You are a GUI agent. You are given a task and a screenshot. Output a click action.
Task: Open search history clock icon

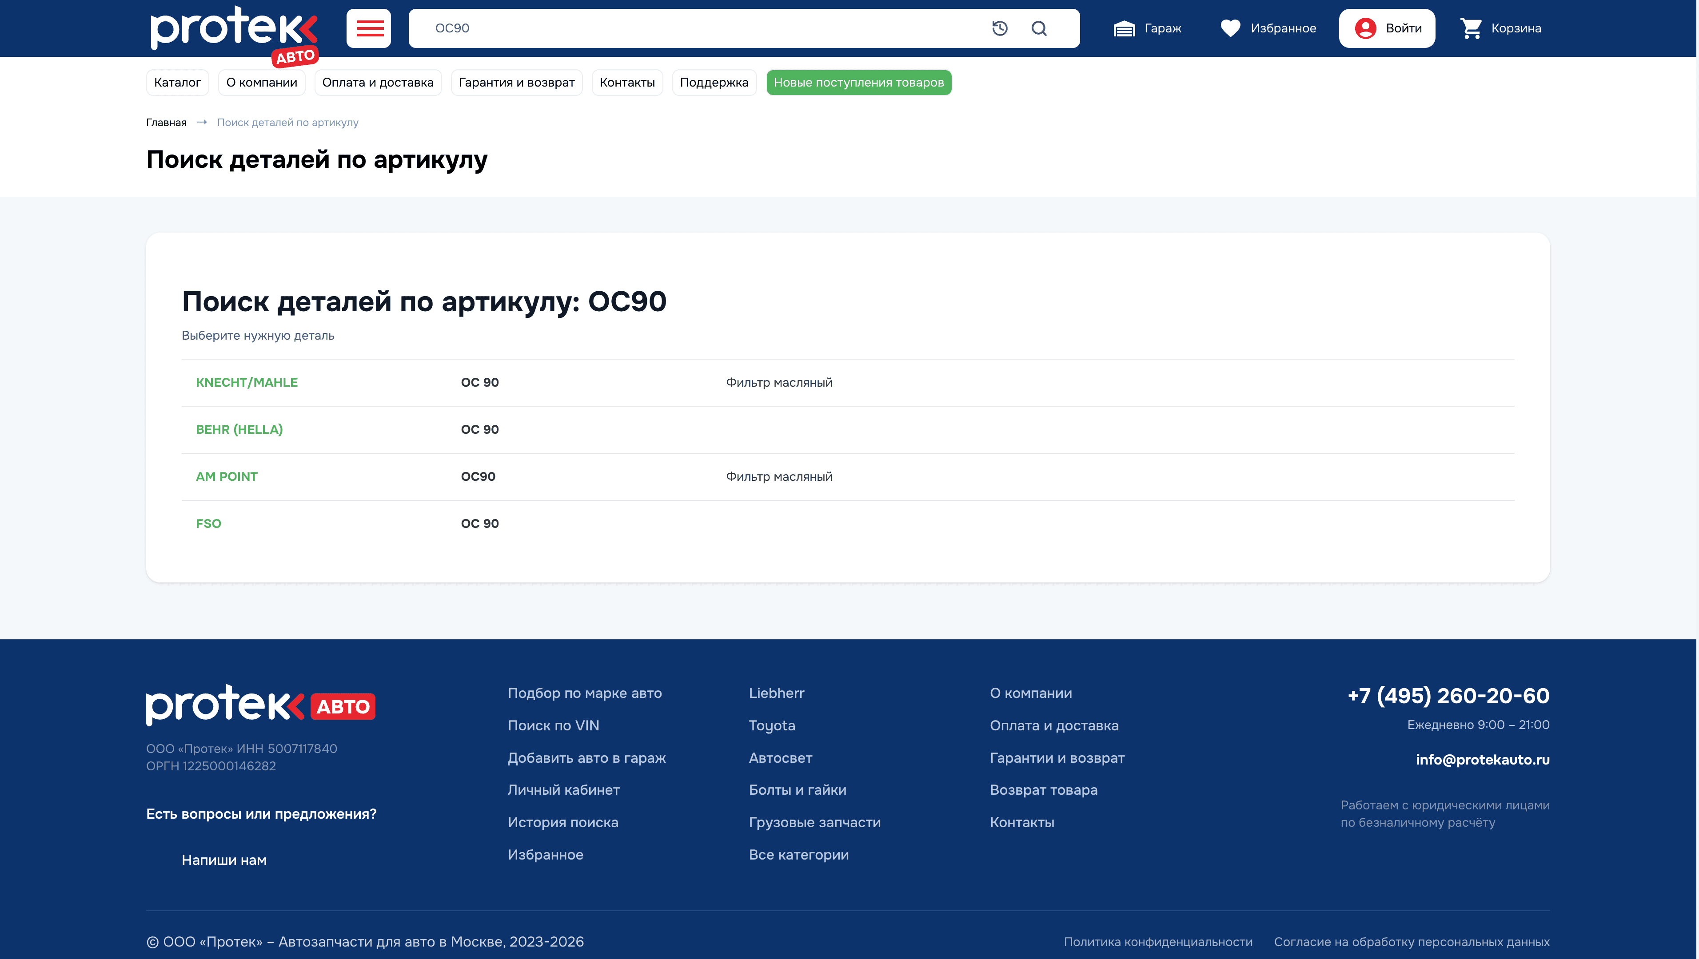coord(1000,28)
